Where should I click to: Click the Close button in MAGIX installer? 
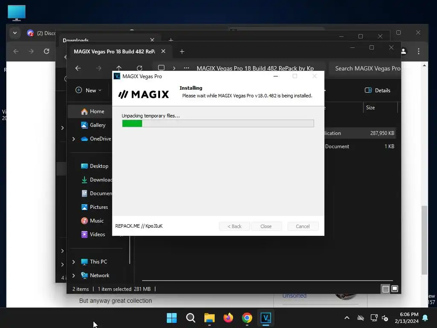pos(266,226)
